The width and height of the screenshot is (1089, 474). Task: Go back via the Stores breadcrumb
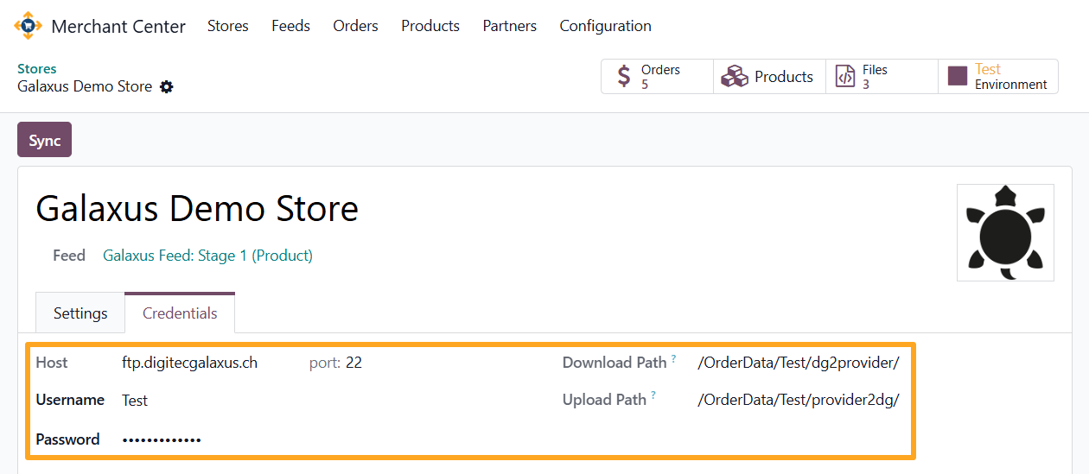(x=37, y=69)
